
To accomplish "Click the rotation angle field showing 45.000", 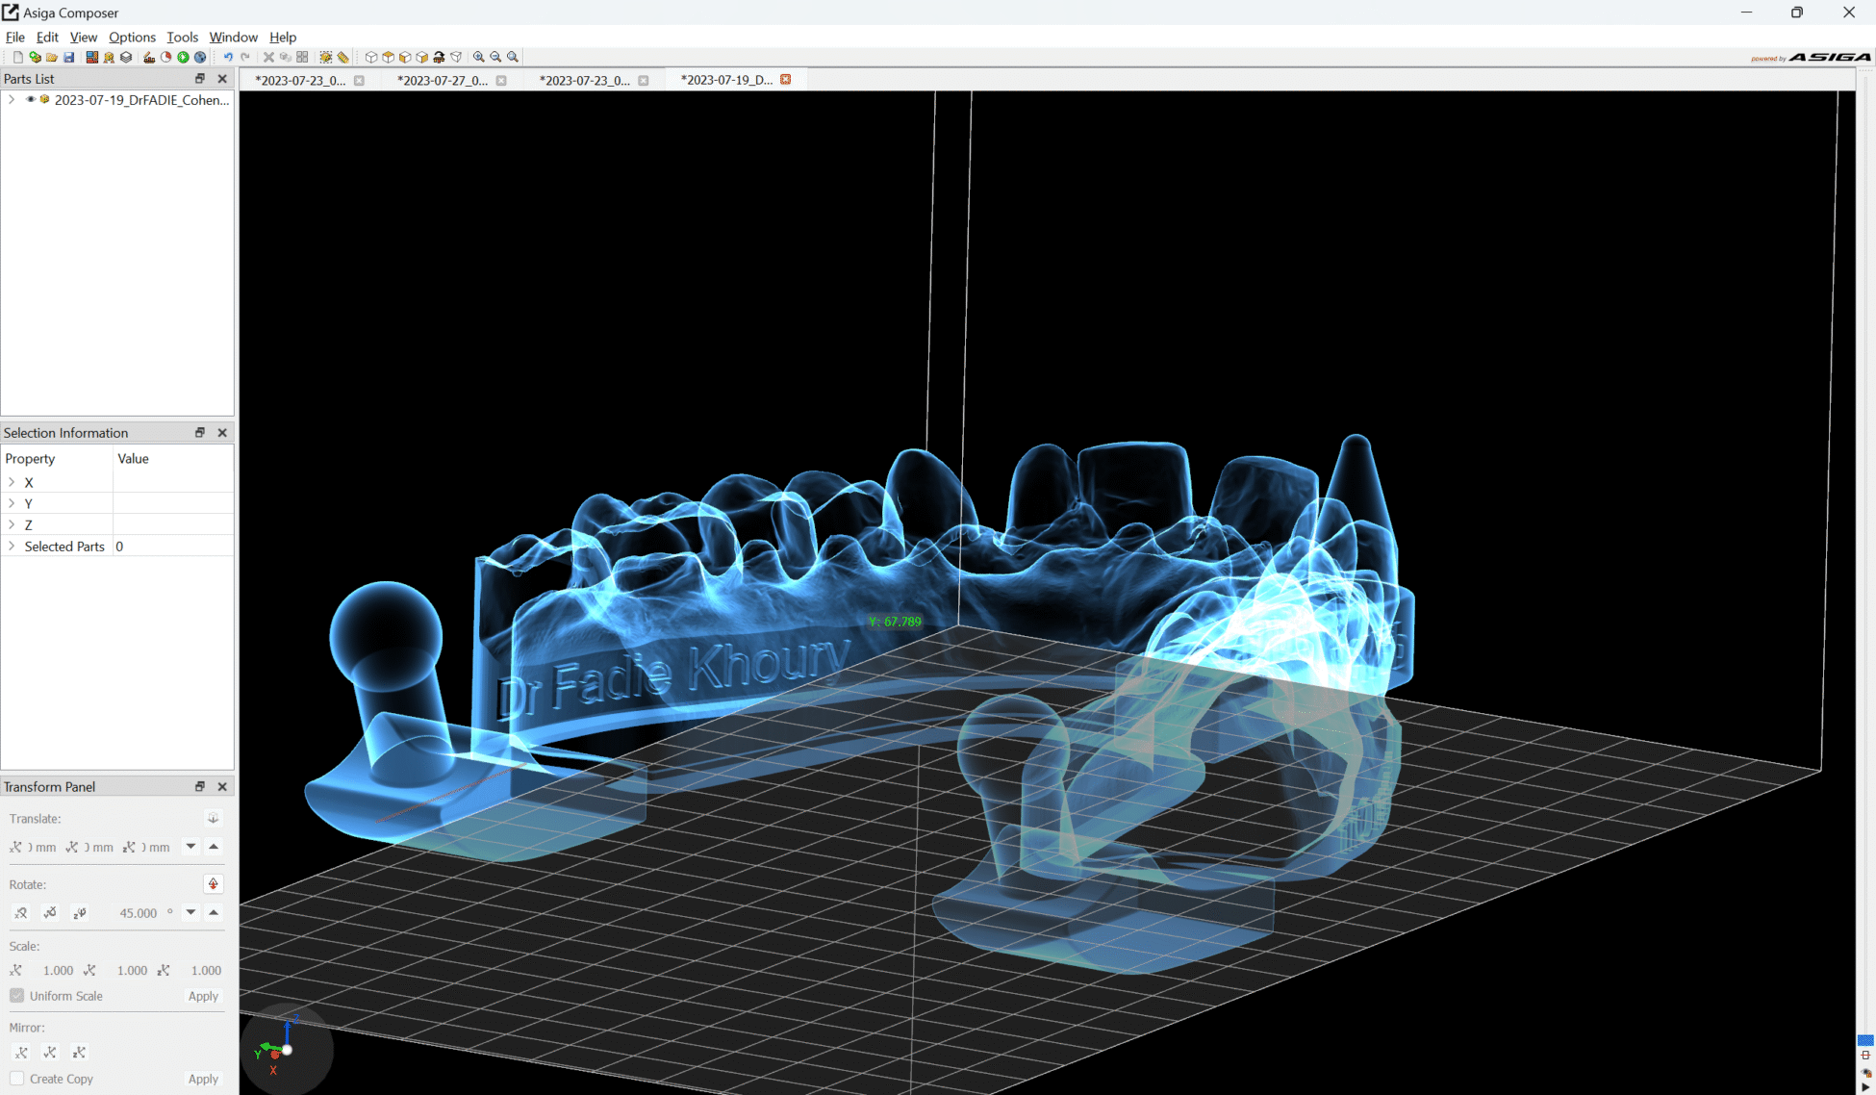I will coord(136,912).
